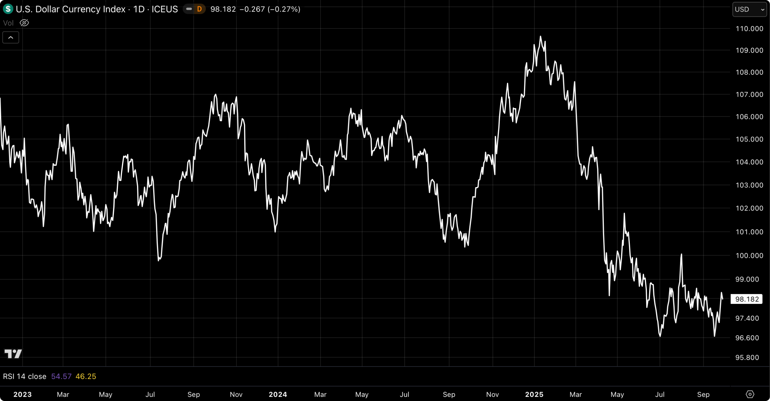Select the Vol indicator label
The width and height of the screenshot is (770, 401).
click(8, 23)
